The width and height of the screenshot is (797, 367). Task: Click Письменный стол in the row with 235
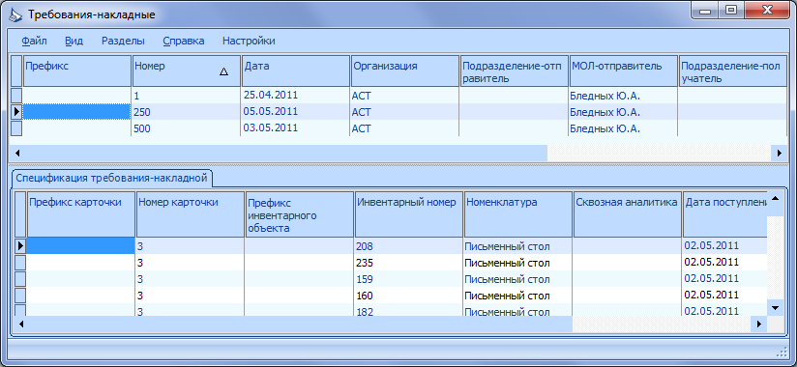coord(517,263)
